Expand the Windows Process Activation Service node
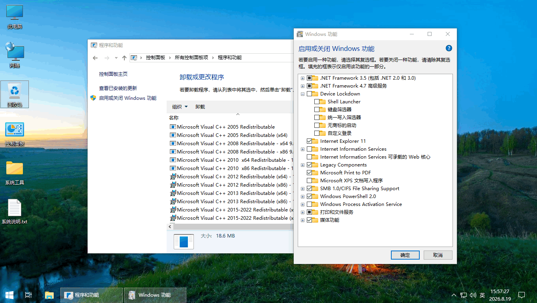Screen dimensions: 537x303 coord(303,204)
